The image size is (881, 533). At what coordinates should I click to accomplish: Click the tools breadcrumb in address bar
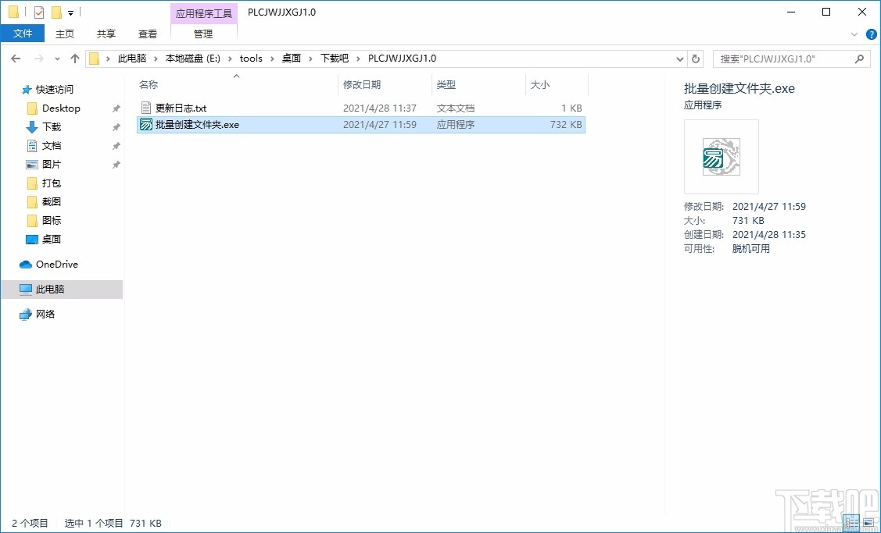coord(251,58)
